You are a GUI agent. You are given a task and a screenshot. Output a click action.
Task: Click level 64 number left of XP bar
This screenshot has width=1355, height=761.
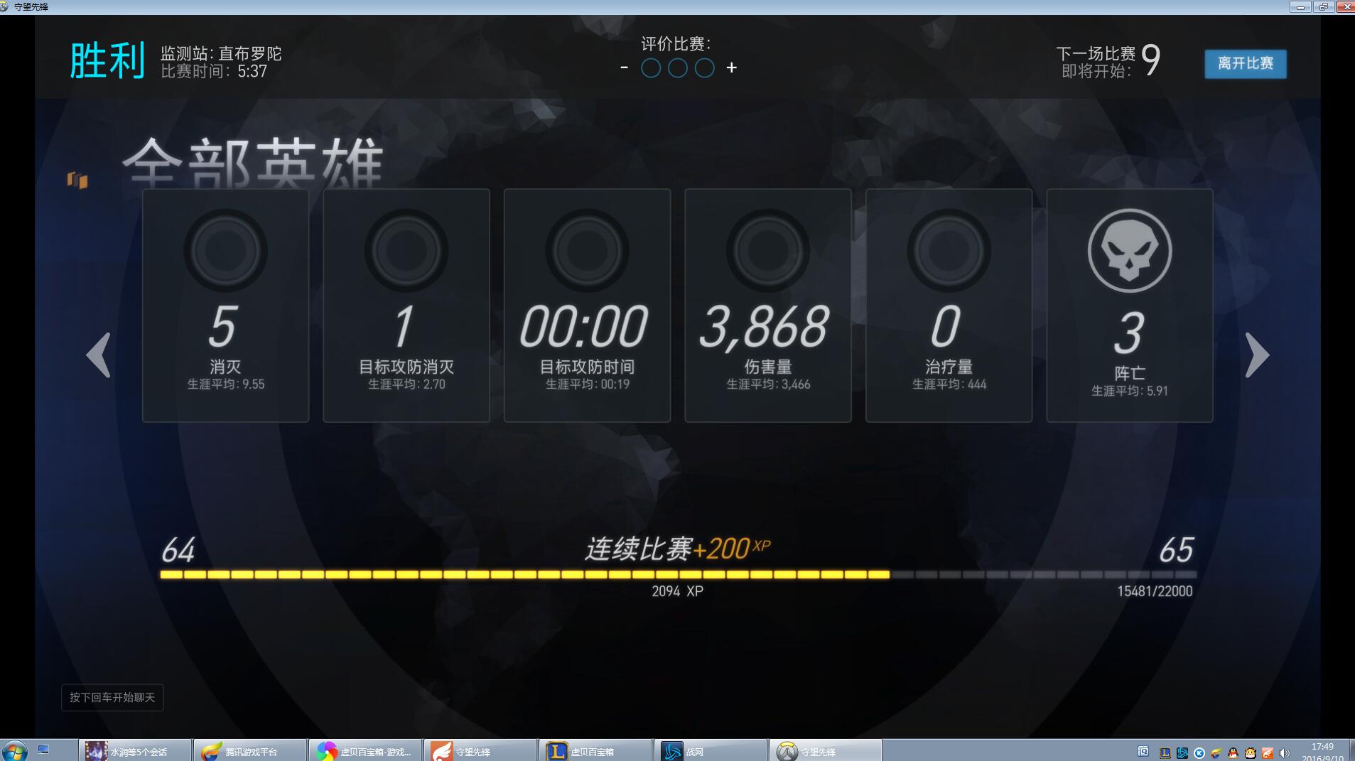(x=178, y=550)
